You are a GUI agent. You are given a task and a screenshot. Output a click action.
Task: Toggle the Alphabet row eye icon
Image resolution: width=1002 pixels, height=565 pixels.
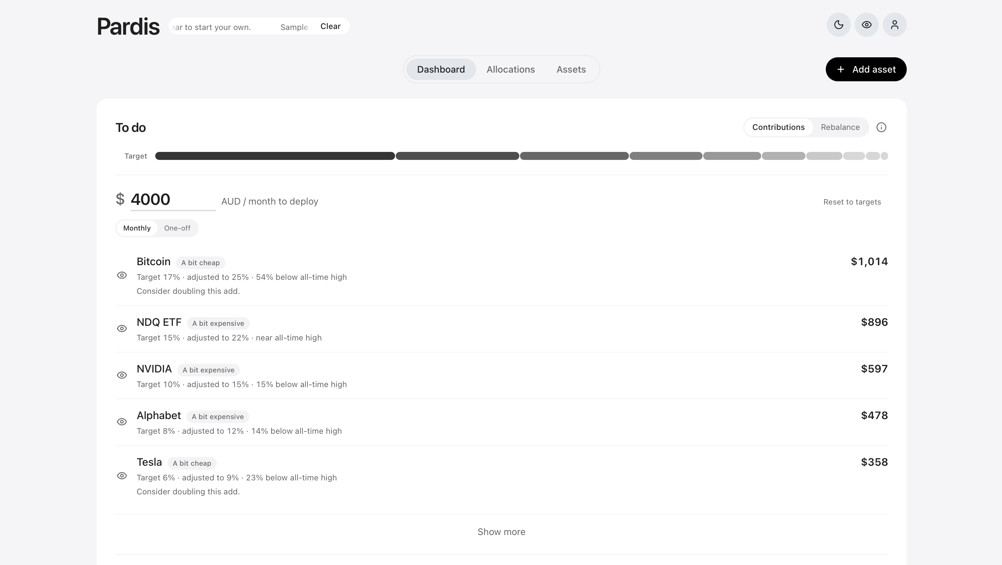coord(122,422)
